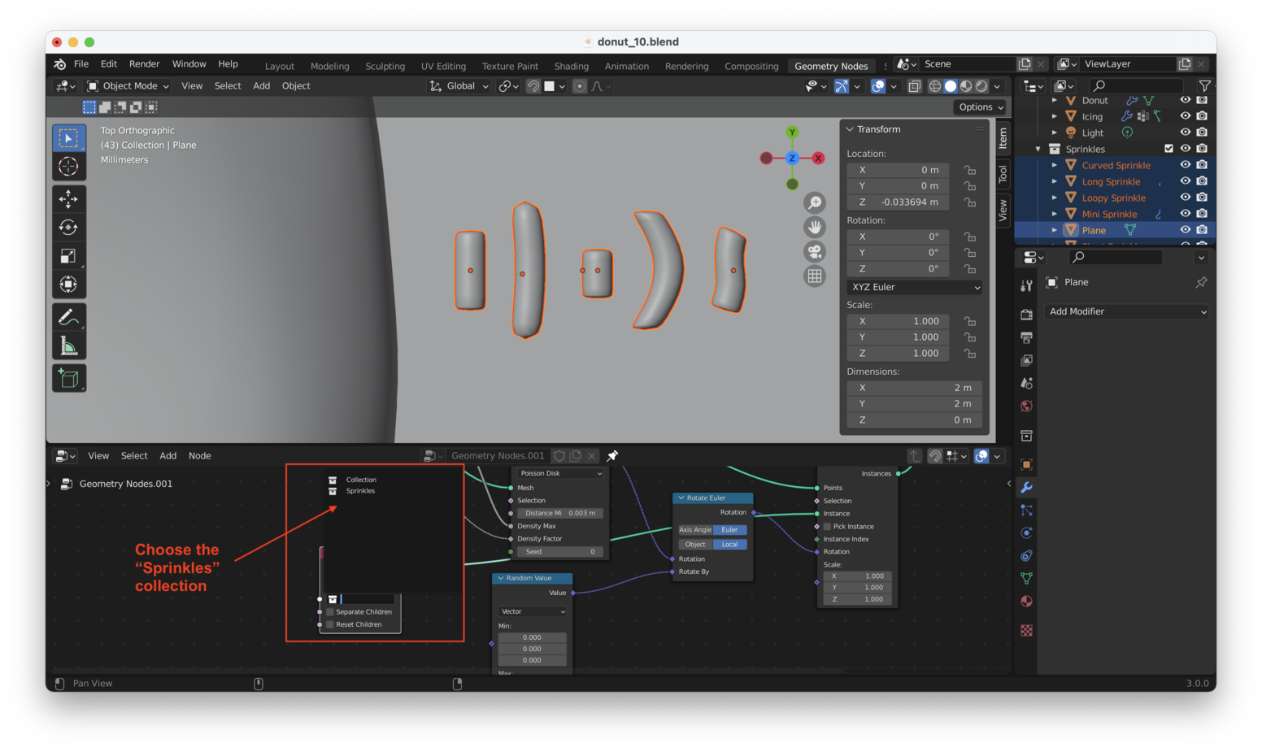Toggle camera view in the viewport
The width and height of the screenshot is (1262, 752).
coord(814,252)
